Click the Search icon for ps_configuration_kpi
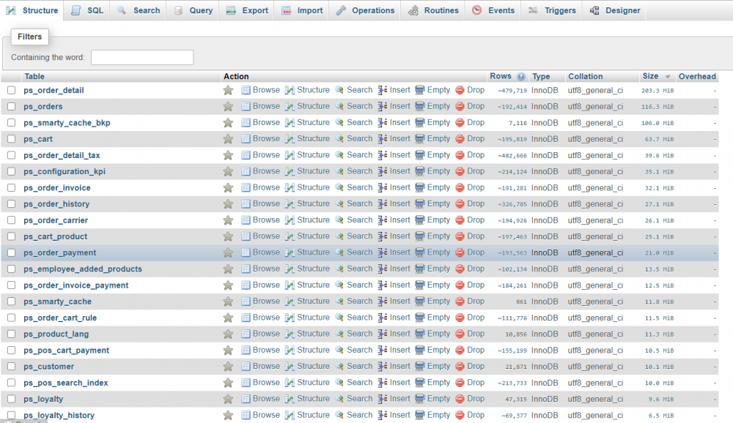733x423 pixels. (x=339, y=171)
